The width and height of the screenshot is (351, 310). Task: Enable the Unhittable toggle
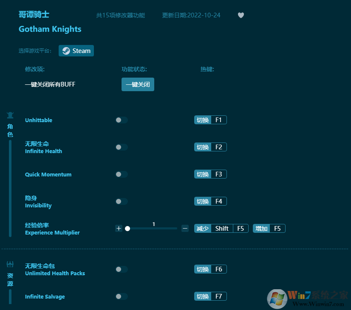tap(122, 120)
